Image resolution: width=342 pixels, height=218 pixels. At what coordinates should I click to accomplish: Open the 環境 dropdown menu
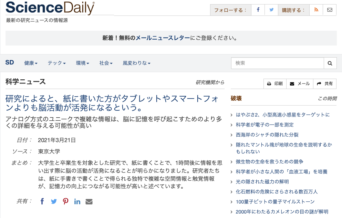tap(82, 63)
